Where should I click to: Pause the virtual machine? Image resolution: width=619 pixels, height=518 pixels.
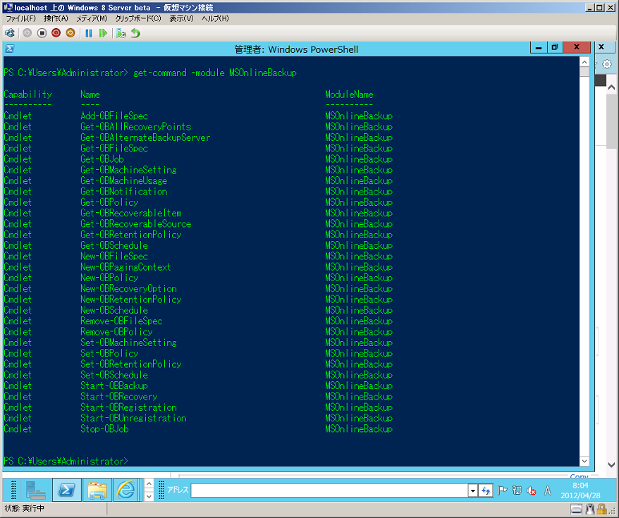point(89,32)
